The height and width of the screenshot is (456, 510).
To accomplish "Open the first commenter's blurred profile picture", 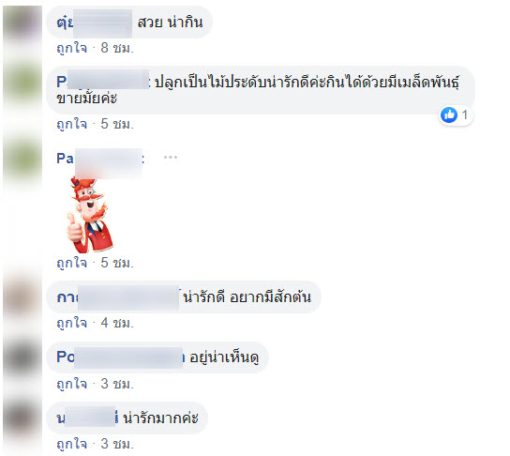I will [x=22, y=23].
